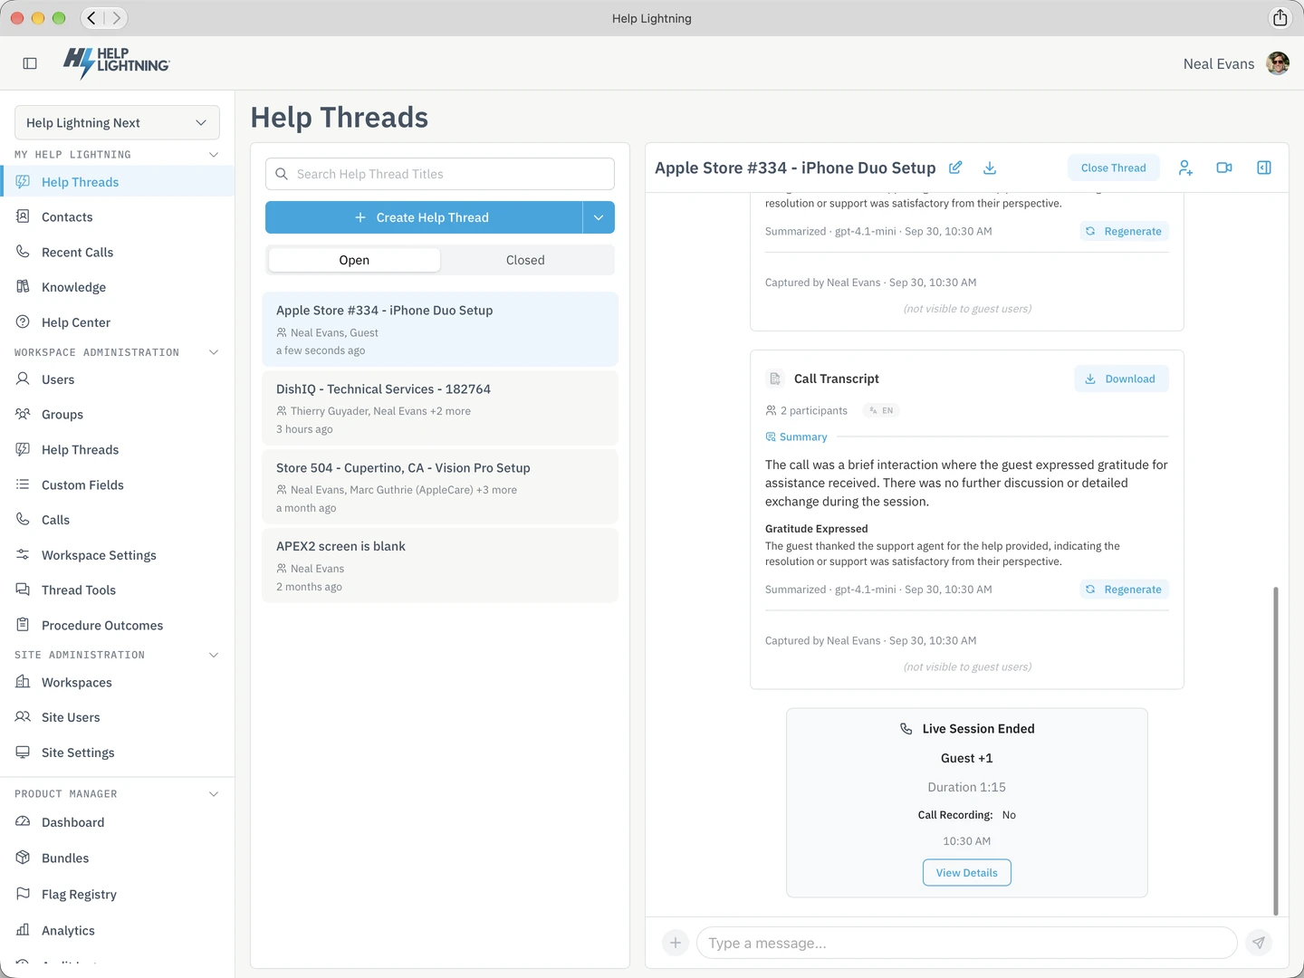The image size is (1304, 978).
Task: Collapse the Site Administration section
Action: (214, 655)
